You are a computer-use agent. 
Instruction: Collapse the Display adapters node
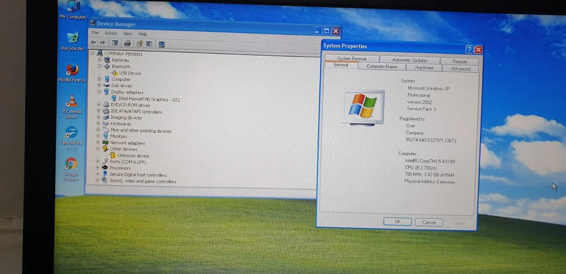click(98, 92)
